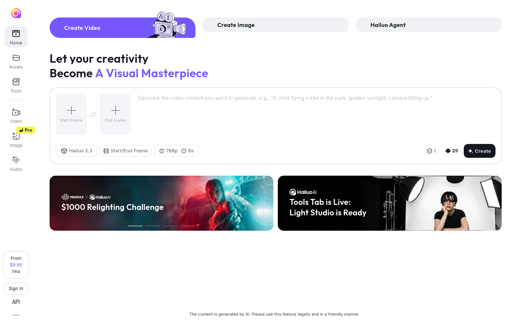Viewport: 525px width, 328px height.
Task: Open the API link
Action: [16, 302]
